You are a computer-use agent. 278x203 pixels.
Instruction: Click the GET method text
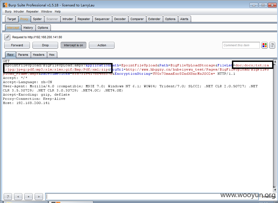[x=6, y=61]
